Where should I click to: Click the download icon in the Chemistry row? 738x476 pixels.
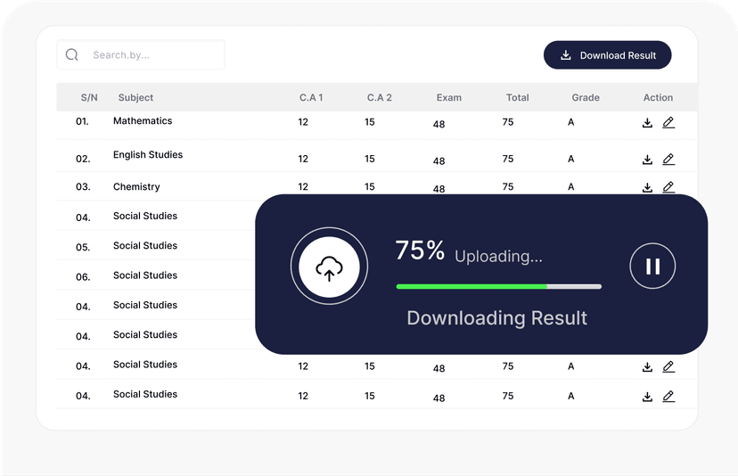[648, 187]
